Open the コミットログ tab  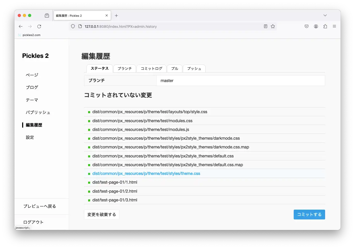(x=151, y=69)
